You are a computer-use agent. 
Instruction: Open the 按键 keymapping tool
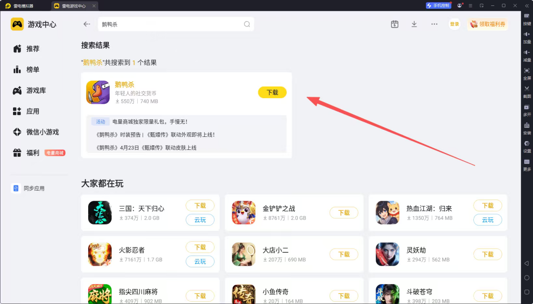point(527,19)
